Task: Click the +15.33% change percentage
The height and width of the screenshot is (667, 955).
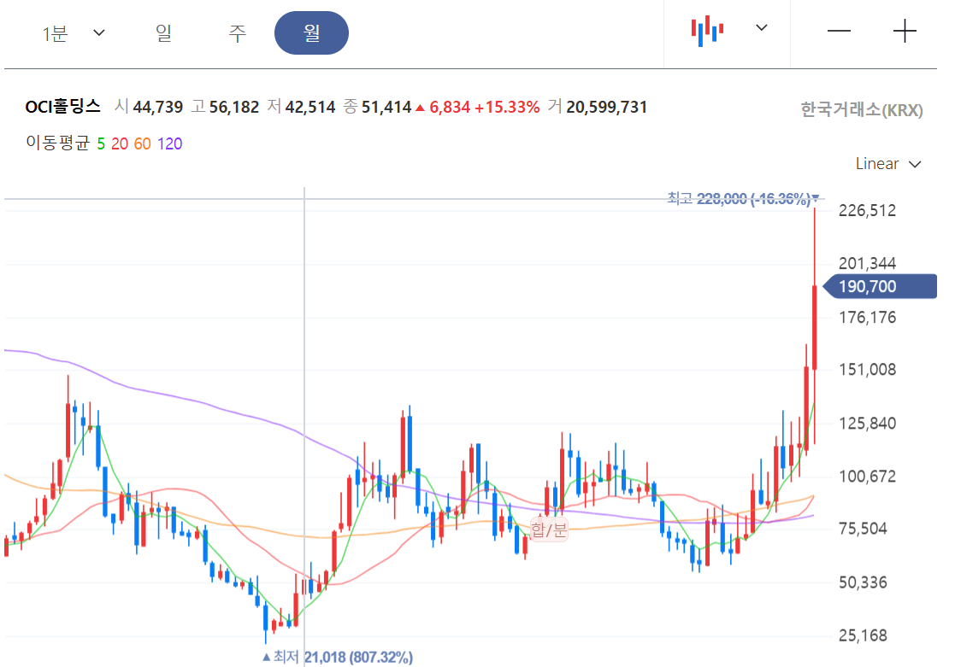Action: coord(507,107)
